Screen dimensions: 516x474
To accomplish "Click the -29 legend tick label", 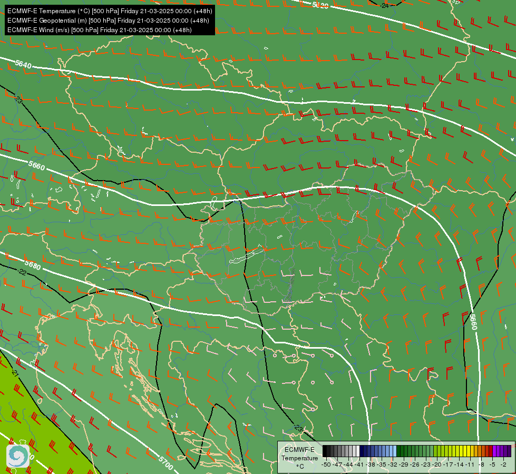I will (x=404, y=465).
